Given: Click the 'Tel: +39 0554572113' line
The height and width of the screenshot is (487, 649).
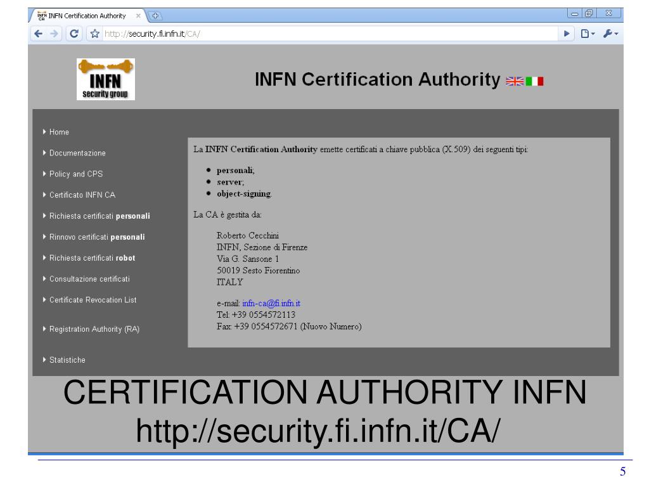Looking at the screenshot, I should point(256,315).
